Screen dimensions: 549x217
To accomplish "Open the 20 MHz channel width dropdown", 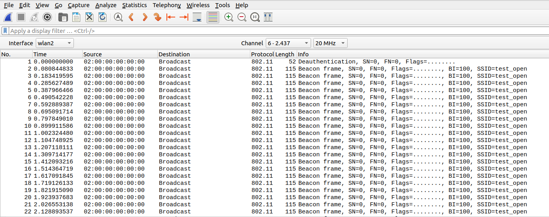I will pyautogui.click(x=330, y=43).
